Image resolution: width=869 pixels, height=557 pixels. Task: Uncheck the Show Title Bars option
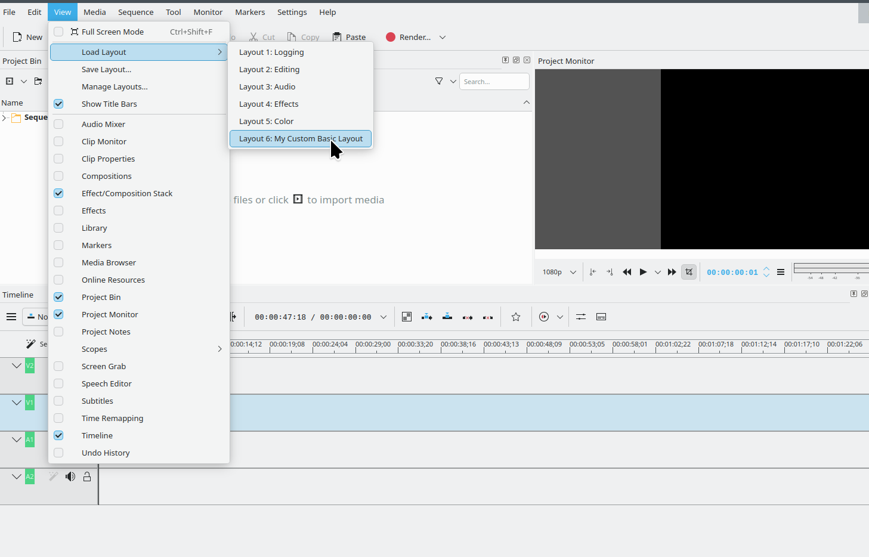point(58,104)
